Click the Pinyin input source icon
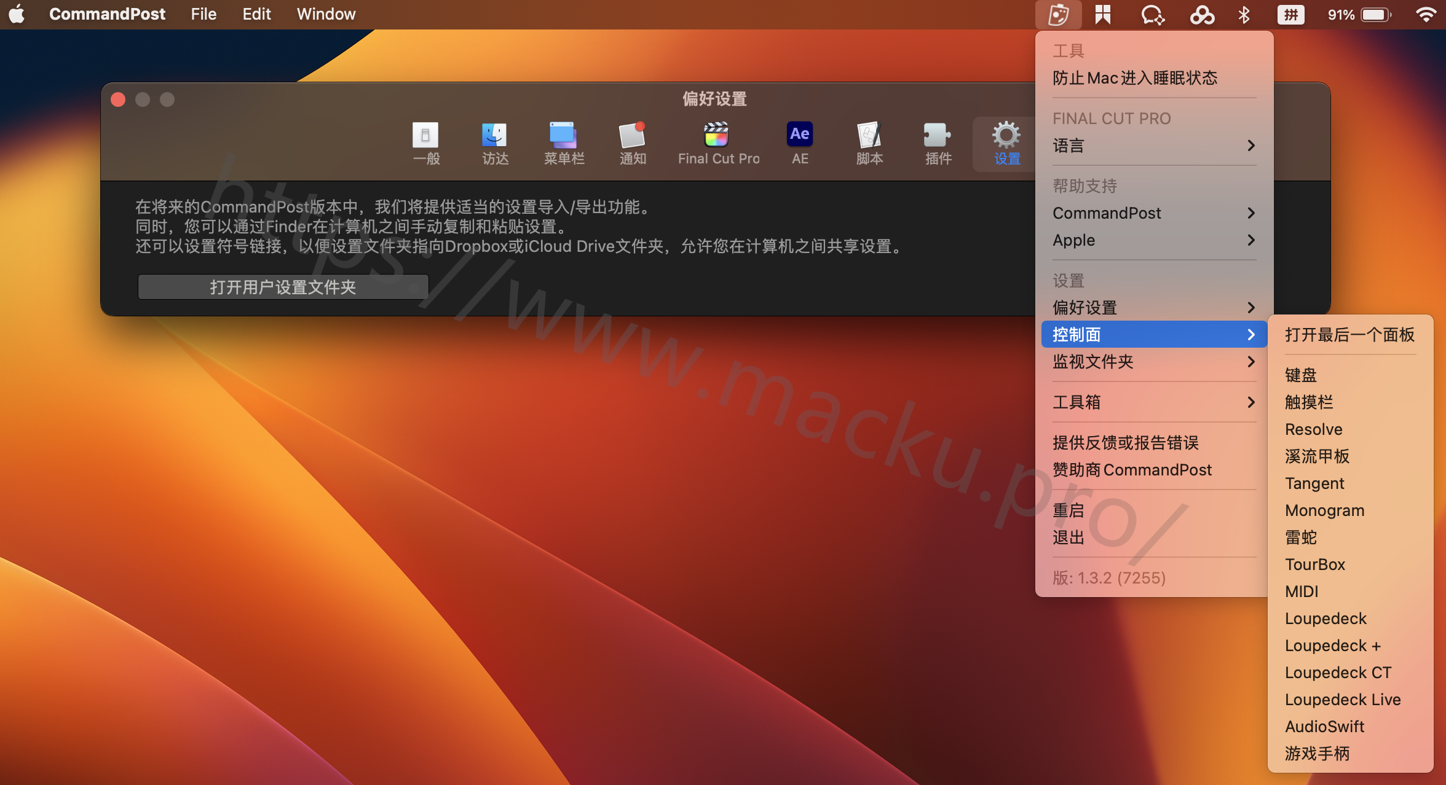Screen dimensions: 1446x785 1290,15
